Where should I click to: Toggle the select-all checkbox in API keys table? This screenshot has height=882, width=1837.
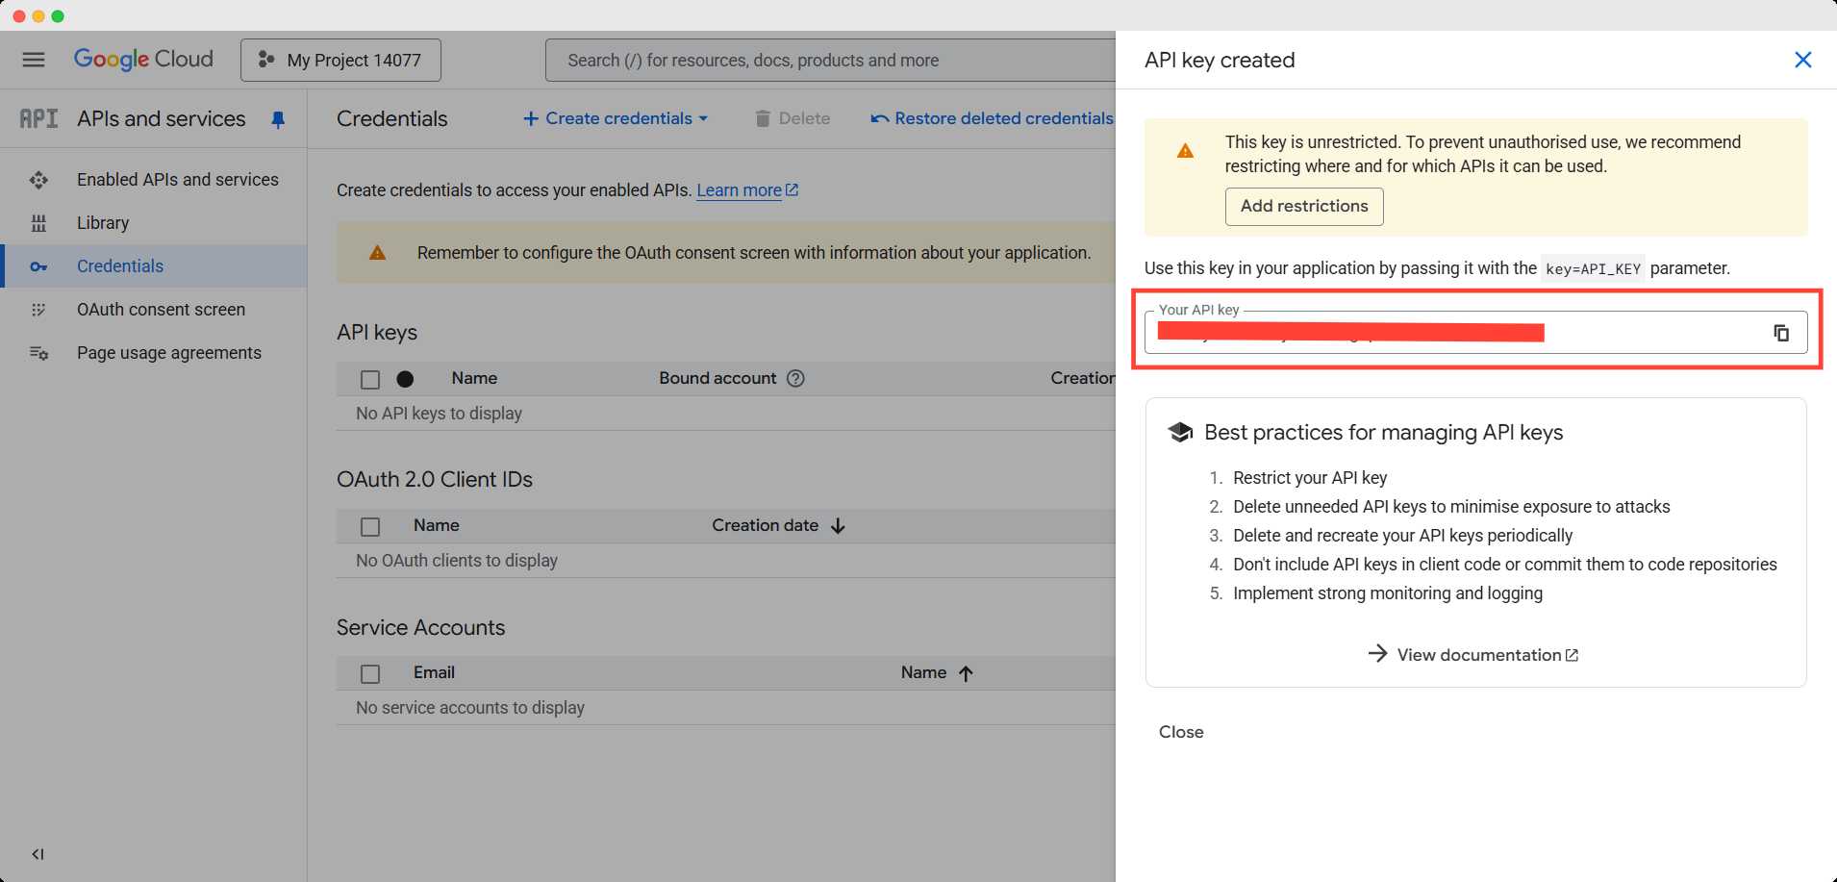pos(370,378)
